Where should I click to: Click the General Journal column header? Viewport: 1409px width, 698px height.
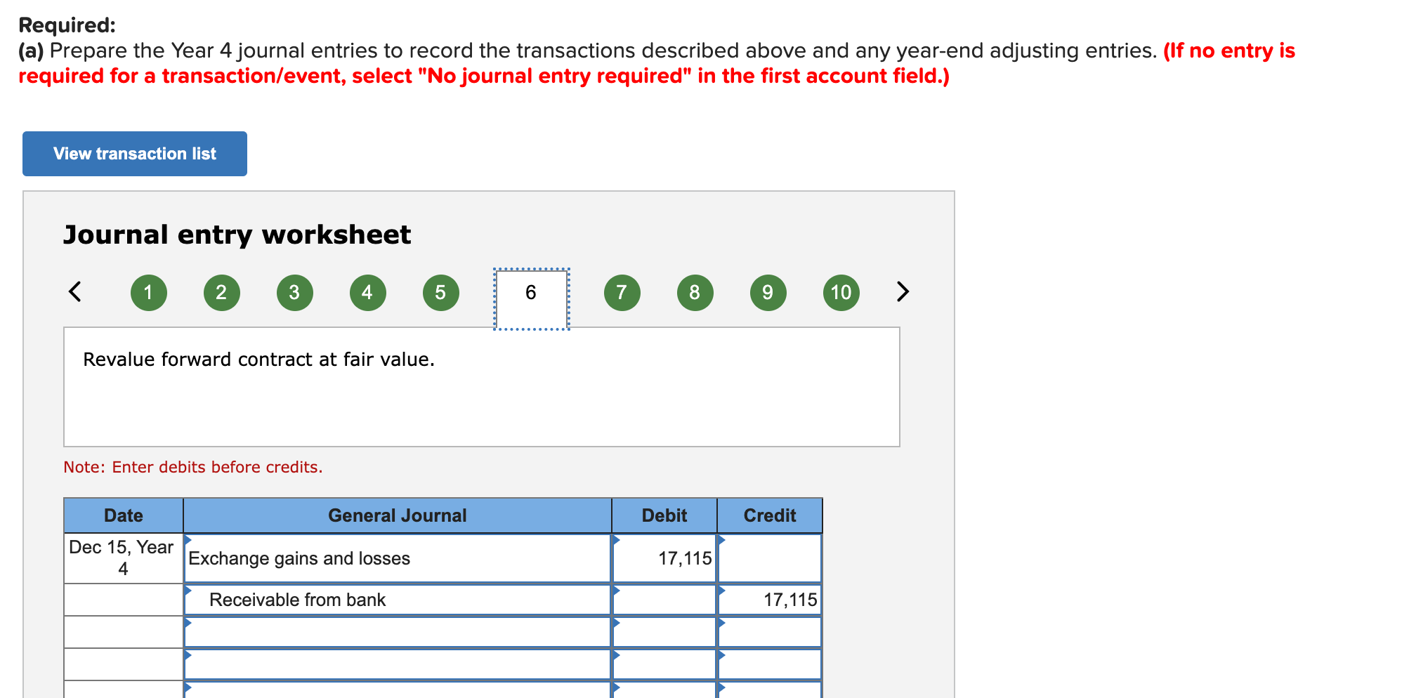pyautogui.click(x=398, y=515)
